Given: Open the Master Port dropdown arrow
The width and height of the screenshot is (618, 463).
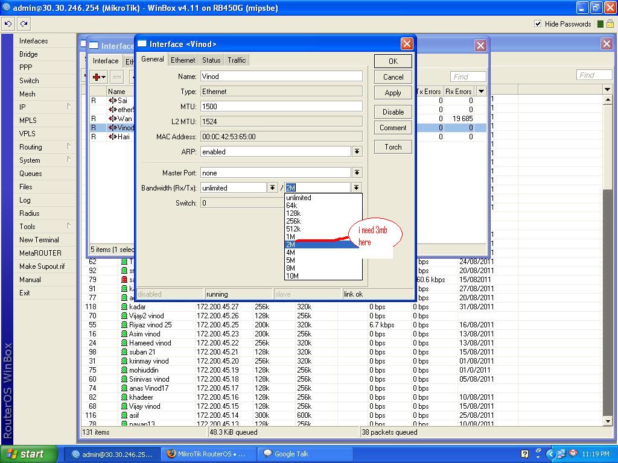Looking at the screenshot, I should point(357,173).
